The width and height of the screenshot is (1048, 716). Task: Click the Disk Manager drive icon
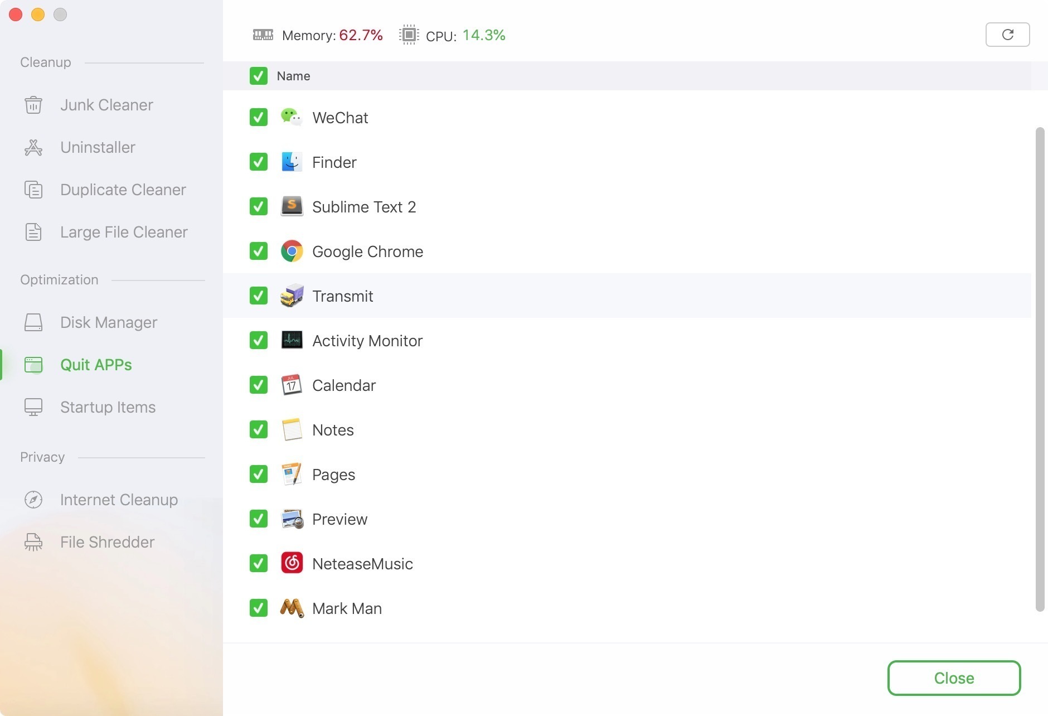33,322
